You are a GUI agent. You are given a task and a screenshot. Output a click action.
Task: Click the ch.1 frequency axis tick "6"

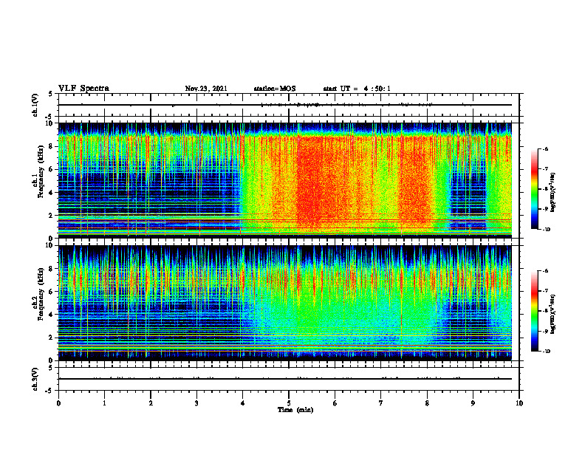click(x=51, y=169)
